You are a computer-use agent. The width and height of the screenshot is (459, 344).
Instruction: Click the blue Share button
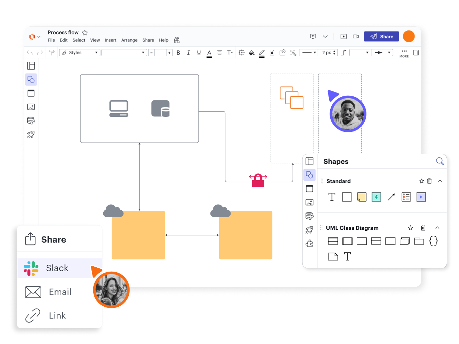382,37
